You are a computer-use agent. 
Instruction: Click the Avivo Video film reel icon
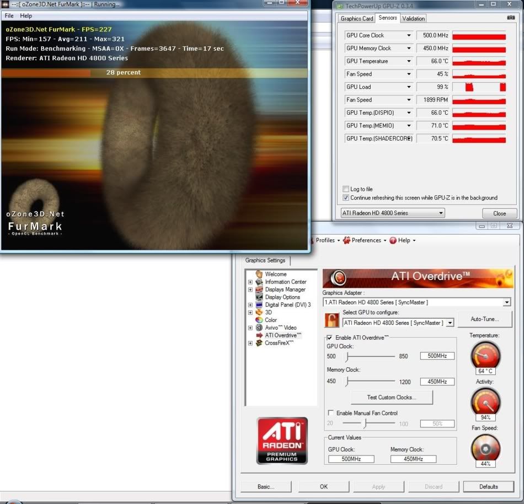pos(259,328)
